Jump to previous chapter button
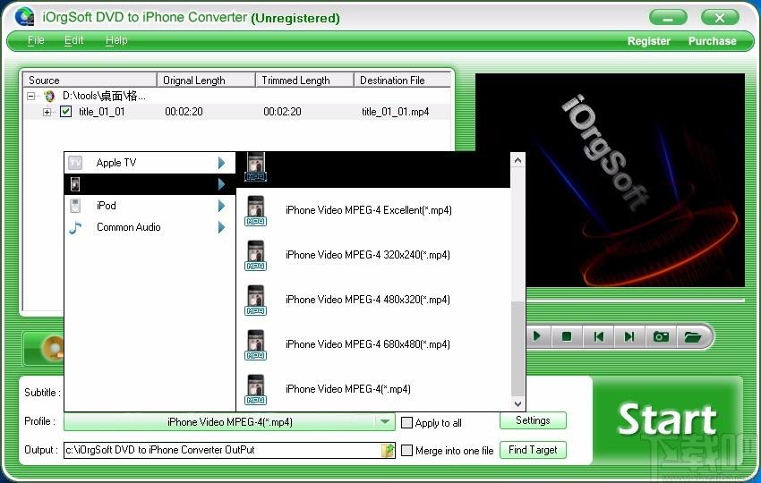Viewport: 761px width, 483px height. [x=598, y=336]
